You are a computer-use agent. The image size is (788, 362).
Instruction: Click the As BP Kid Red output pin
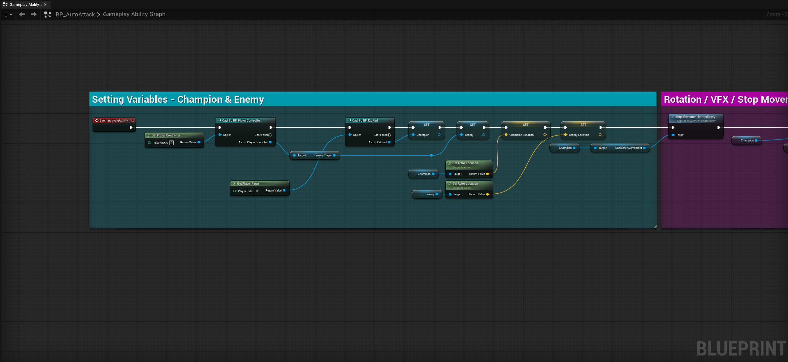coord(389,142)
